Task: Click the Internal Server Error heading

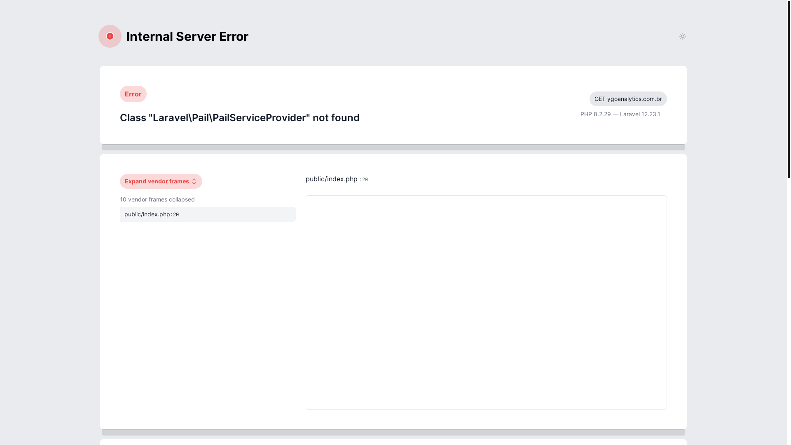Action: [187, 36]
